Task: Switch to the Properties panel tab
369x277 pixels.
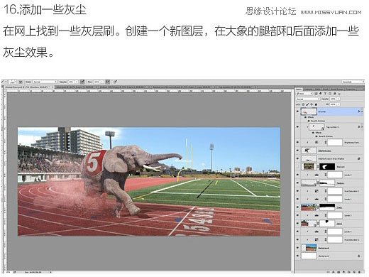Action: click(351, 89)
